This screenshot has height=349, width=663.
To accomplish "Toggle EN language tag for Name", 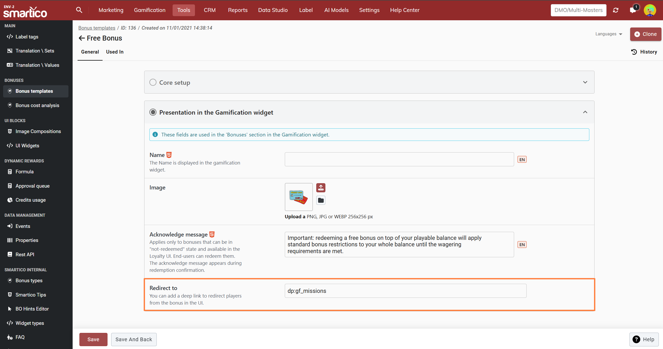I will pos(522,160).
